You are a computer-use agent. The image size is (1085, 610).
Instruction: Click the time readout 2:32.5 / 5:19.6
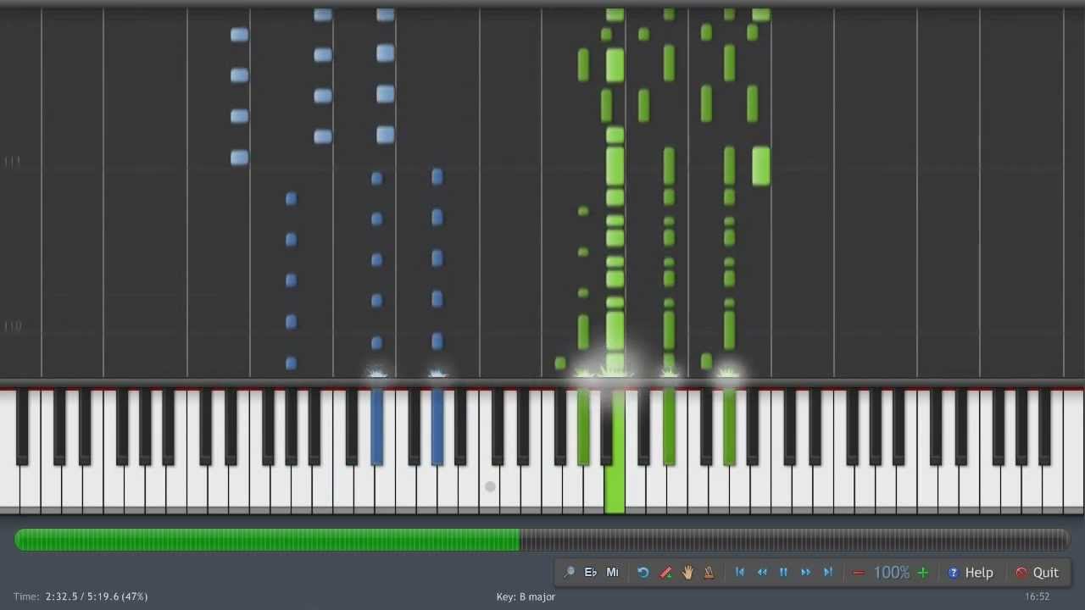84,596
